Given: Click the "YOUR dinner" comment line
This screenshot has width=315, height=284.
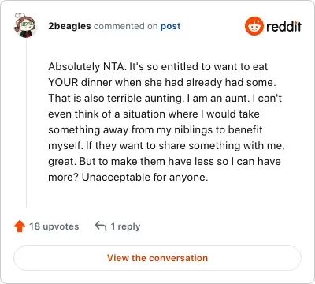Looking at the screenshot, I should pos(162,82).
